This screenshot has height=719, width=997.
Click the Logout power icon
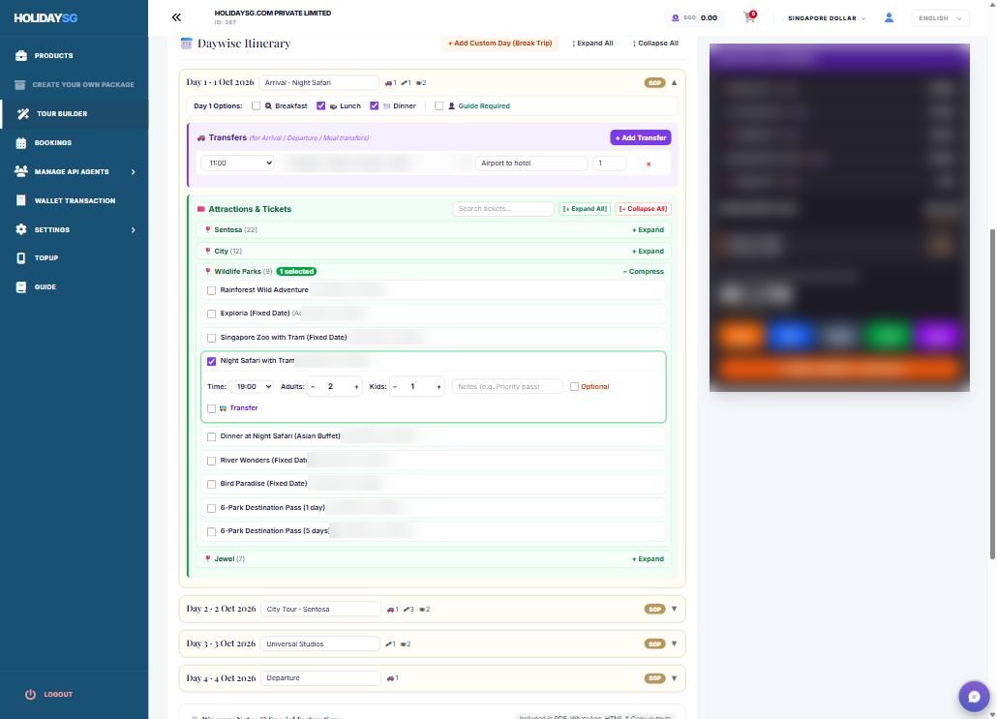(x=30, y=694)
